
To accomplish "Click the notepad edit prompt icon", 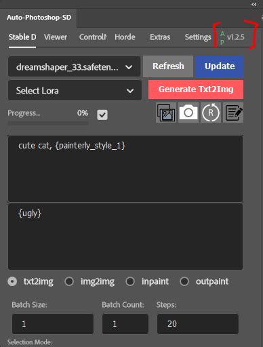I will (x=233, y=113).
